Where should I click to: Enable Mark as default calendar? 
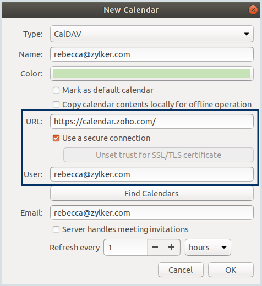[56, 90]
